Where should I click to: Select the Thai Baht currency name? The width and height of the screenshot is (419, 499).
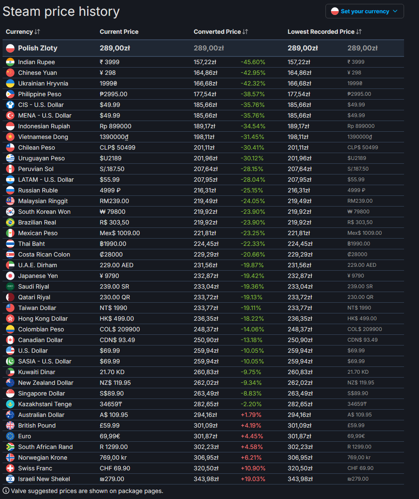click(x=32, y=244)
